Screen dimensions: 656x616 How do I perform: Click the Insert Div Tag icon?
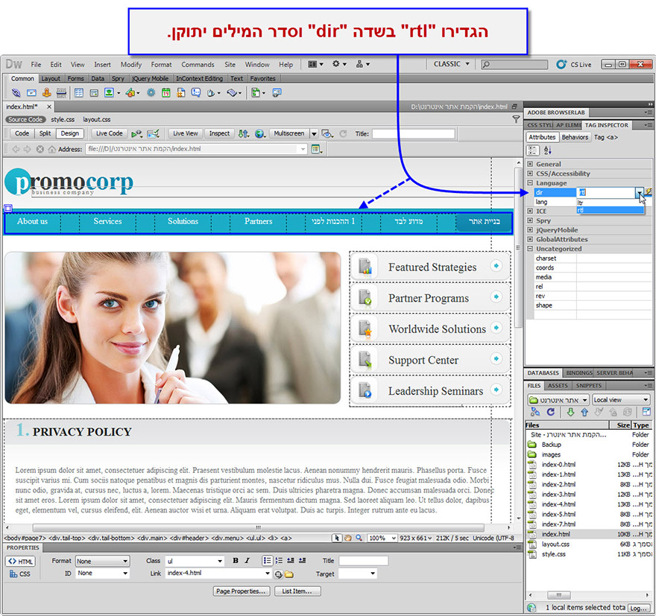[94, 93]
